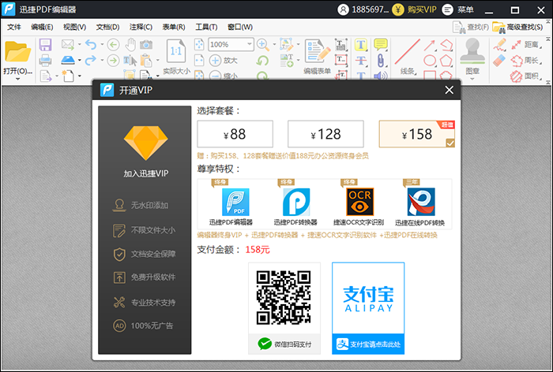
Task: Select the Polygon shape tool
Action: [x=446, y=61]
